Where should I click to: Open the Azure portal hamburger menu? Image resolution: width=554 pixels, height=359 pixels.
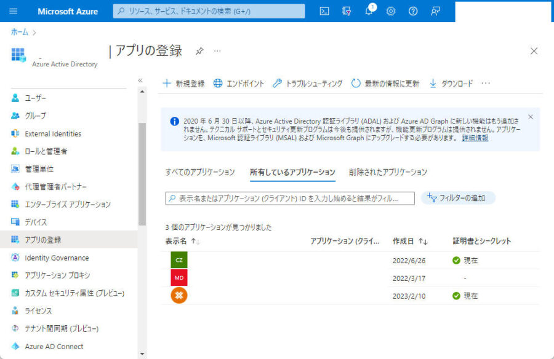[x=13, y=10]
